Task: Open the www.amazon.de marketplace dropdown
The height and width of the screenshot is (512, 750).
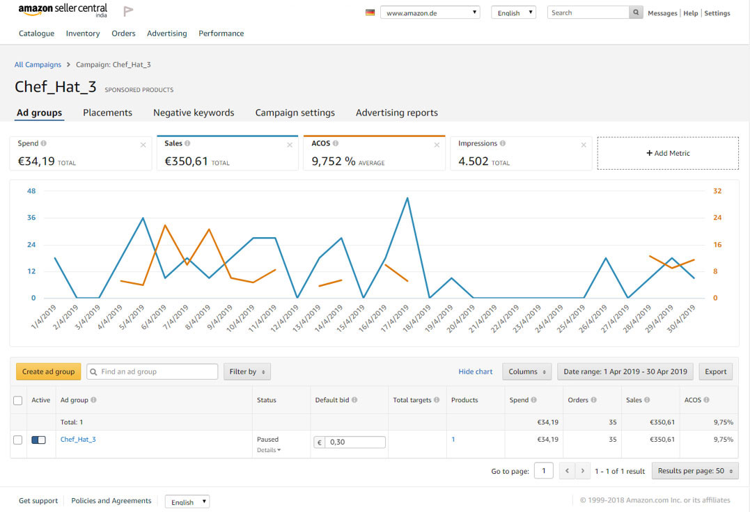Action: [x=430, y=13]
